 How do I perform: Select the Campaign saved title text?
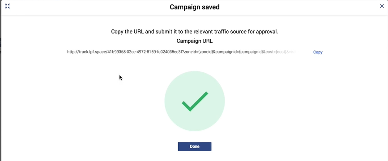pyautogui.click(x=195, y=7)
